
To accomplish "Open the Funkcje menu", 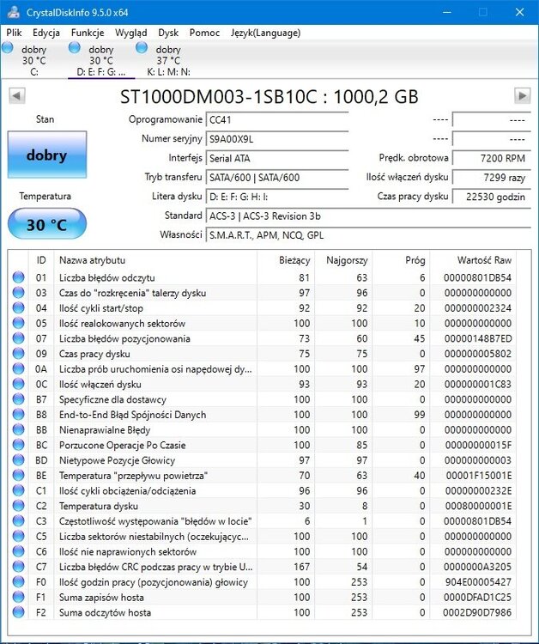I will [88, 33].
